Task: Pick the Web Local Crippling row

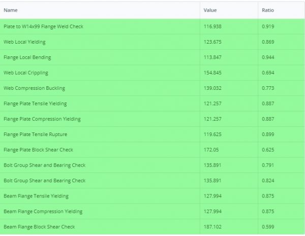Action: point(25,73)
